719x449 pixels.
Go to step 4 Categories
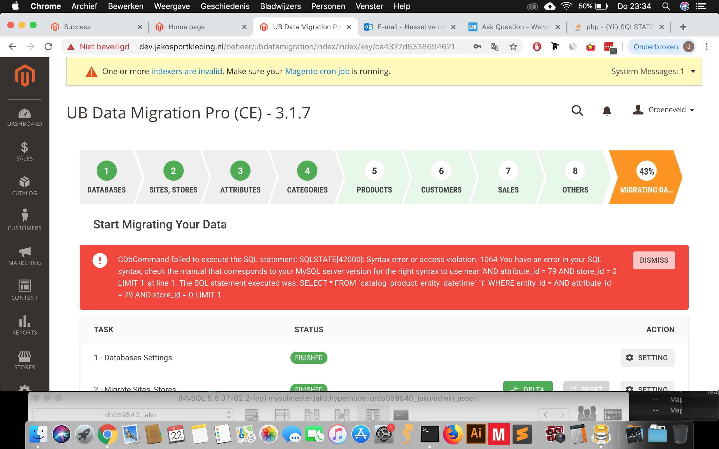(307, 177)
